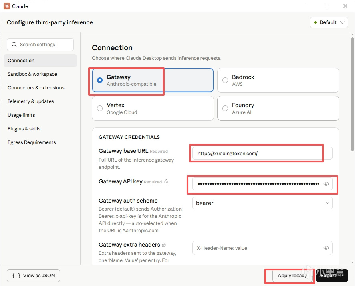Toggle visibility of Gateway extra headers value
Viewport: 355px width, 286px height.
(x=326, y=248)
